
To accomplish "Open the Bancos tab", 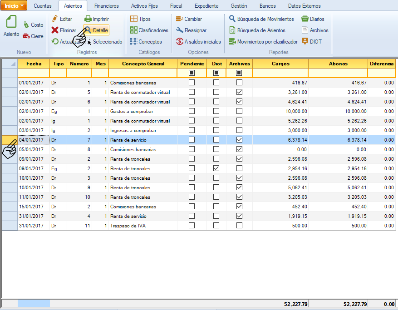I will [x=267, y=6].
